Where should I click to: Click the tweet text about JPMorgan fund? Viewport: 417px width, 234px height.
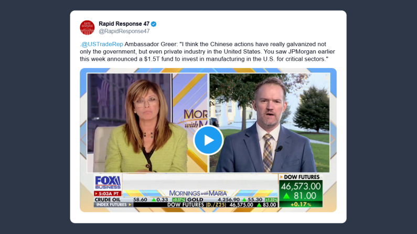[x=207, y=52]
